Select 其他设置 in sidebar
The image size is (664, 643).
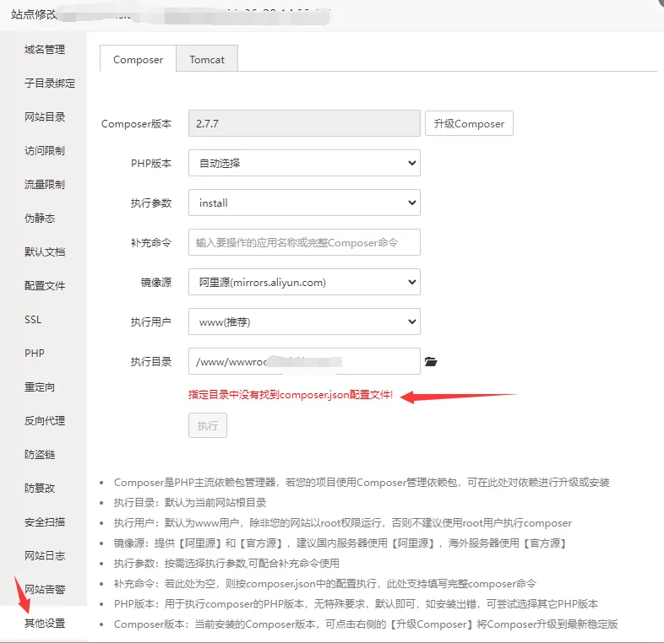45,624
